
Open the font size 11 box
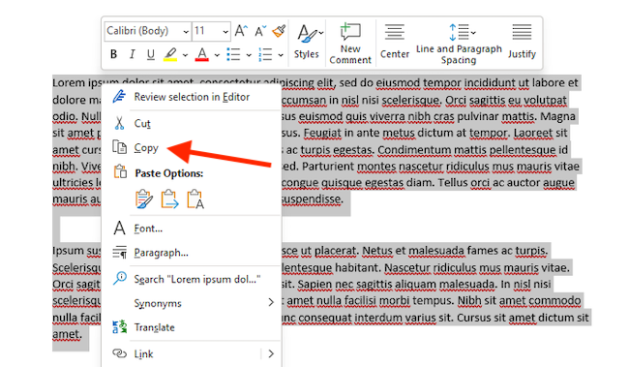pyautogui.click(x=211, y=31)
